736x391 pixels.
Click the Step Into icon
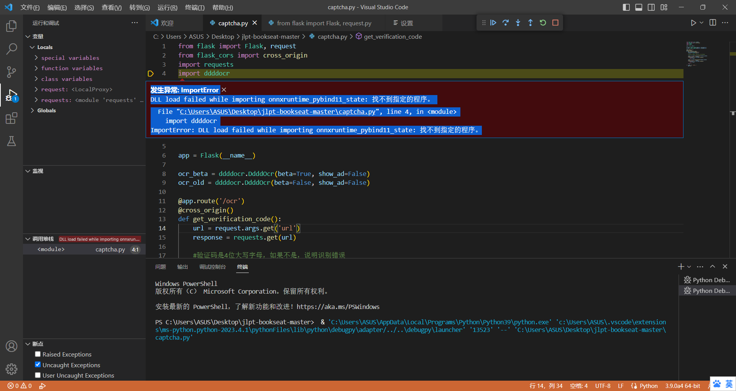(x=518, y=23)
